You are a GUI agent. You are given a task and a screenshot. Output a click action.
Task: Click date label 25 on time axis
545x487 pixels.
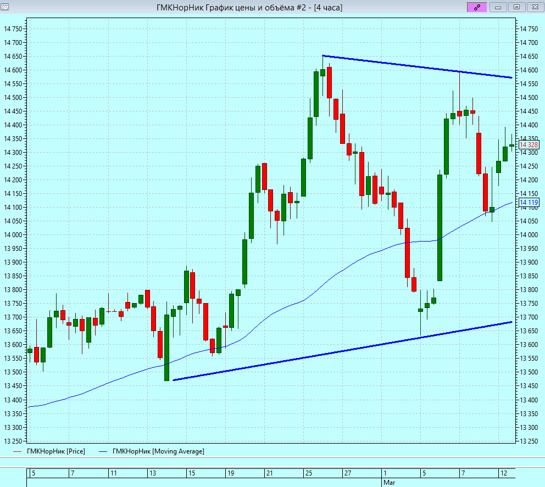click(309, 473)
